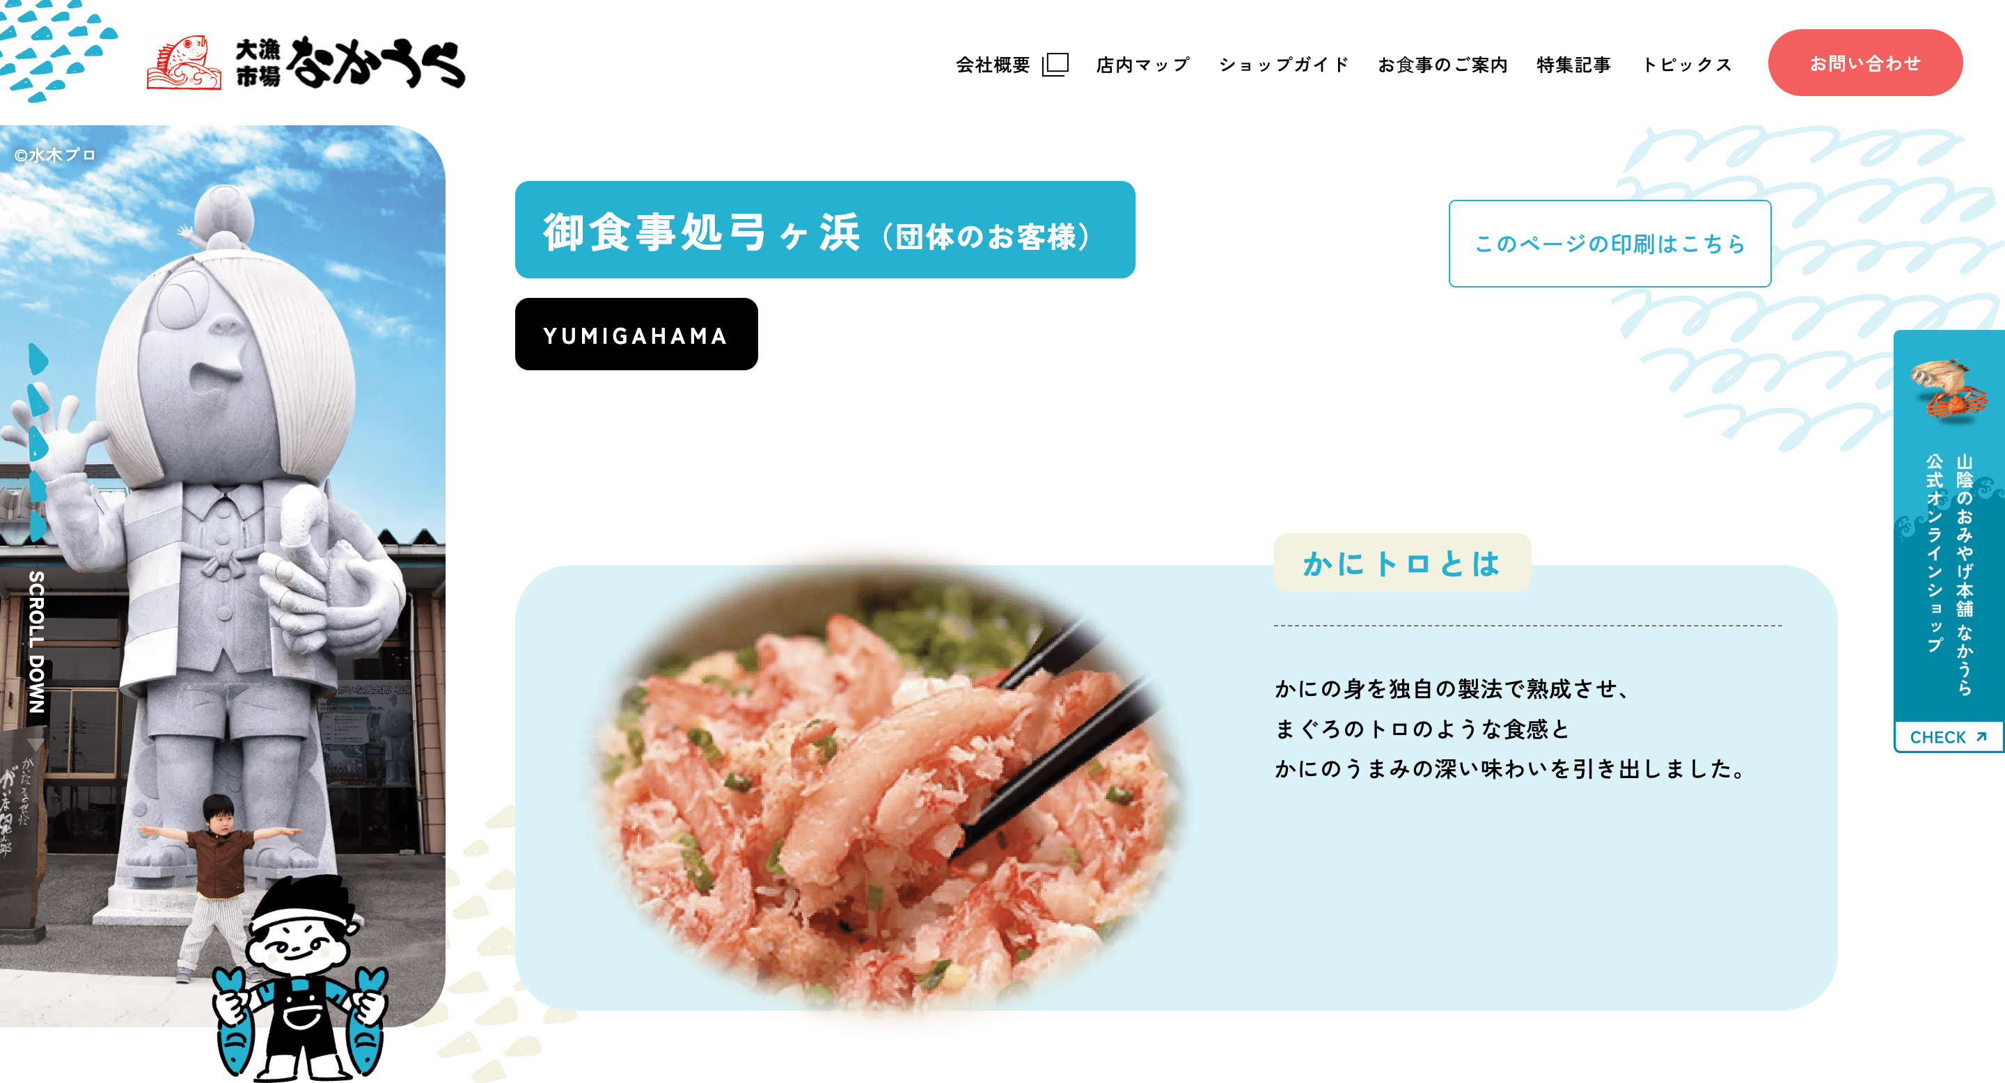
Task: Click the SCROLL DOWN indicator
Action: pyautogui.click(x=36, y=642)
